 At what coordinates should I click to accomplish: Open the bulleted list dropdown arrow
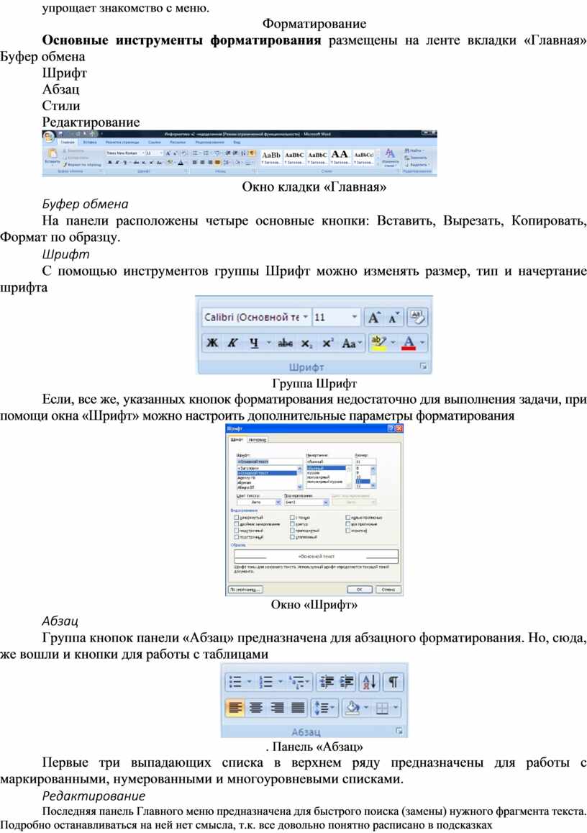[249, 681]
